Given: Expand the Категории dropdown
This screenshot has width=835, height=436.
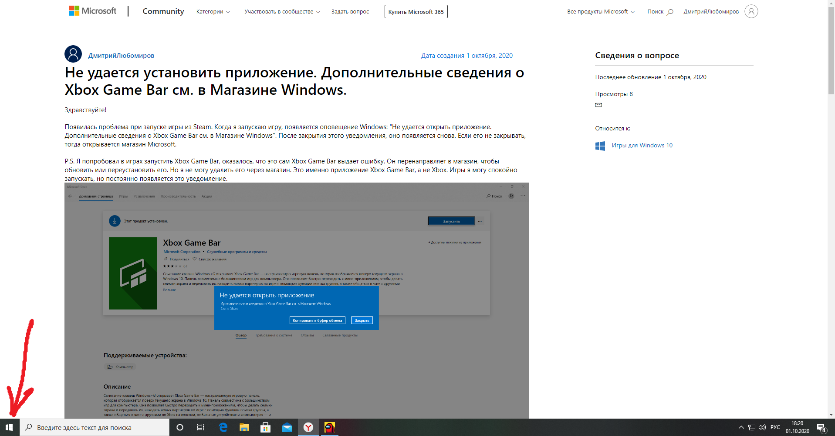Looking at the screenshot, I should [x=213, y=12].
